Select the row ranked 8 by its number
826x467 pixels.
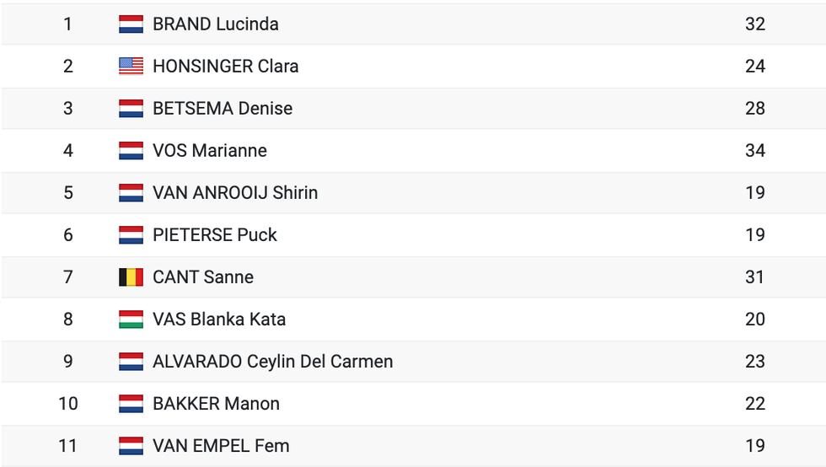click(68, 319)
